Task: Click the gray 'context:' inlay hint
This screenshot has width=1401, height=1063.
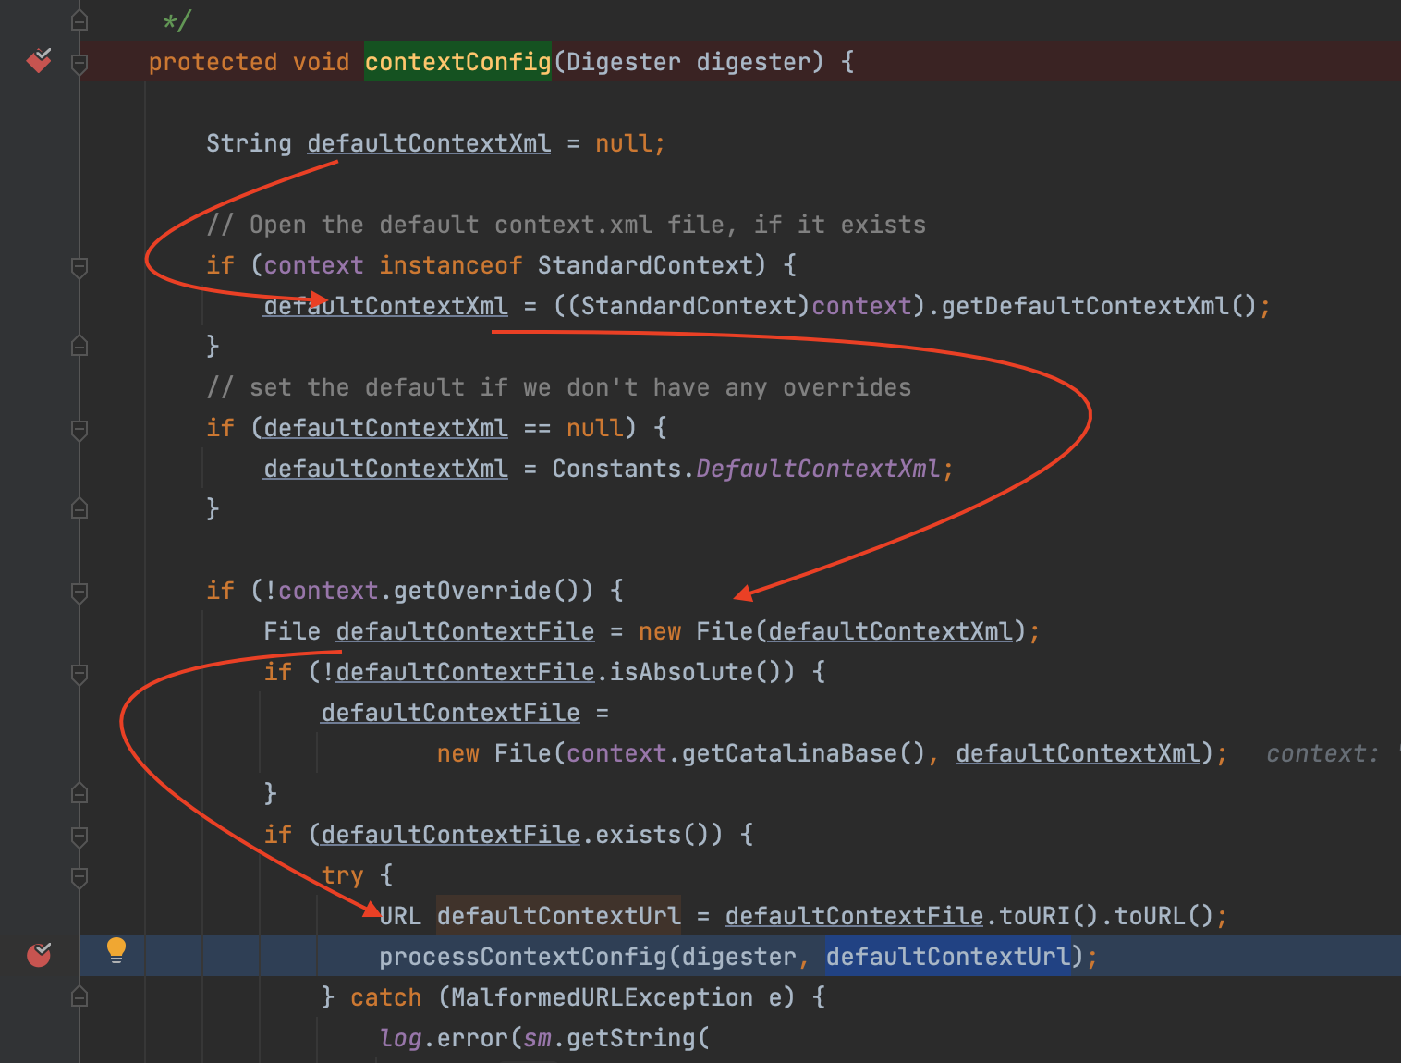Action: click(x=1322, y=753)
